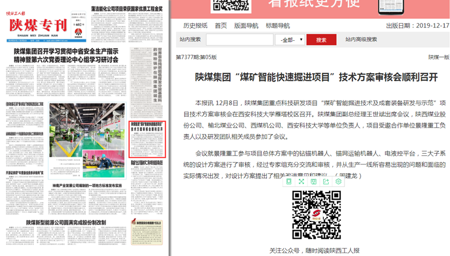
Task: Open 版面导航 menu item
Action: [x=246, y=26]
